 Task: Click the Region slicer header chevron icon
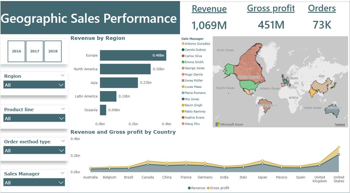click(x=63, y=75)
